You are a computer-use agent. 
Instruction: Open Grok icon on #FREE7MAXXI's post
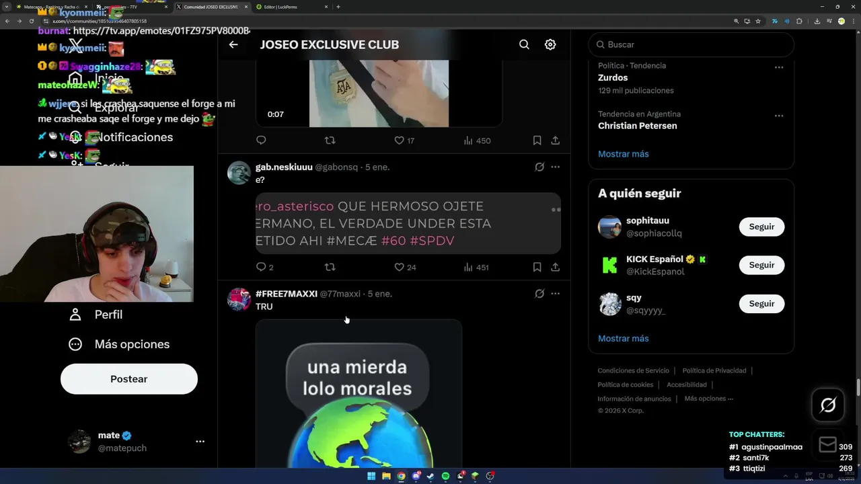pos(539,294)
